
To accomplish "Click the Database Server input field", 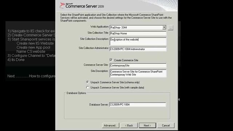I will (137, 104).
